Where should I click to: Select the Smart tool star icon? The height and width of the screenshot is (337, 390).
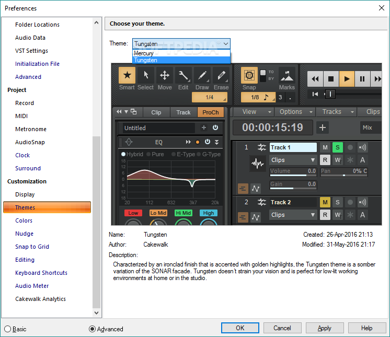[x=127, y=75]
